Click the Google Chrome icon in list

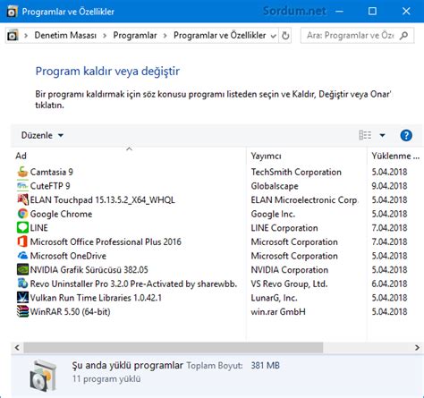coord(22,214)
